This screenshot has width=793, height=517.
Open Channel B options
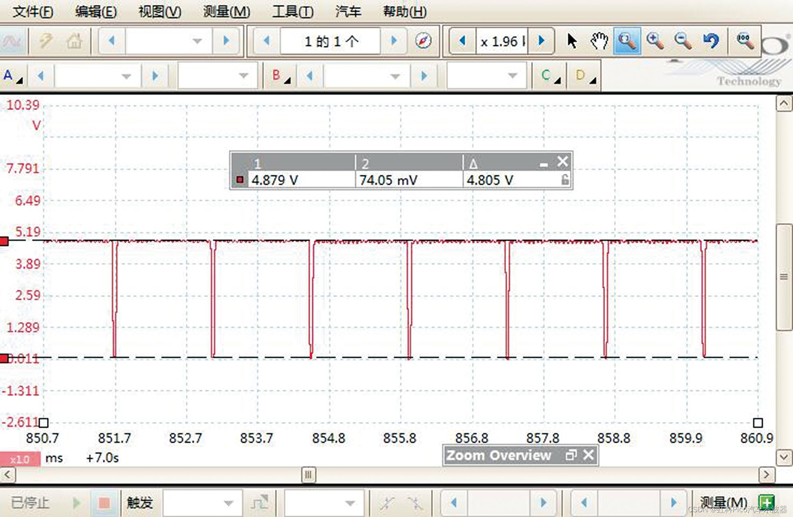(280, 75)
